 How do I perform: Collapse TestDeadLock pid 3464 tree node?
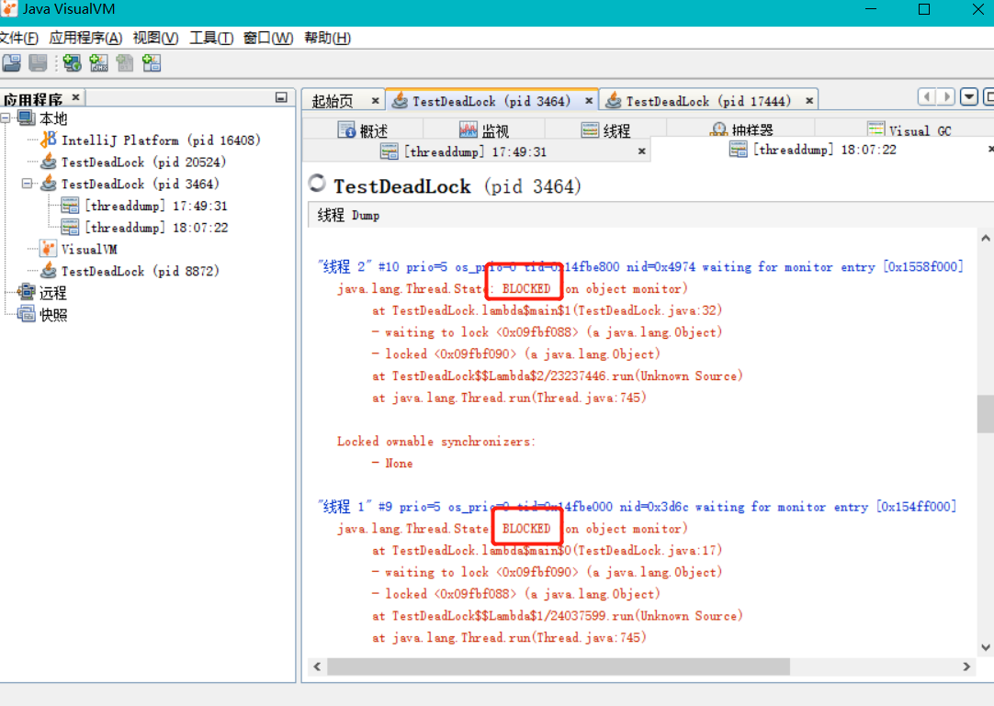click(27, 183)
